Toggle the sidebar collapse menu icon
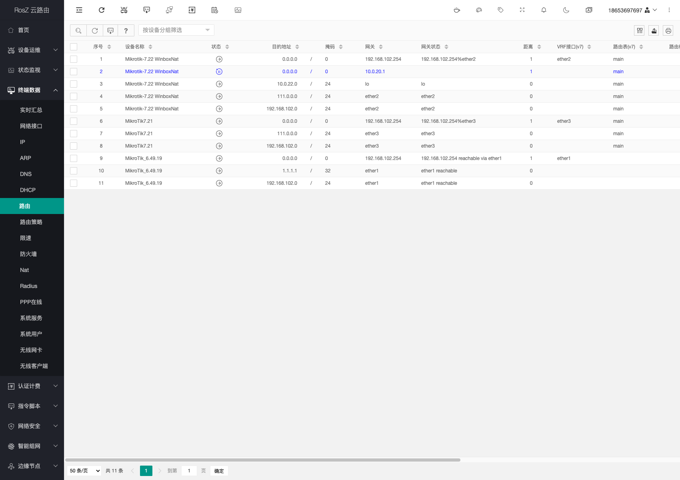680x480 pixels. [79, 10]
